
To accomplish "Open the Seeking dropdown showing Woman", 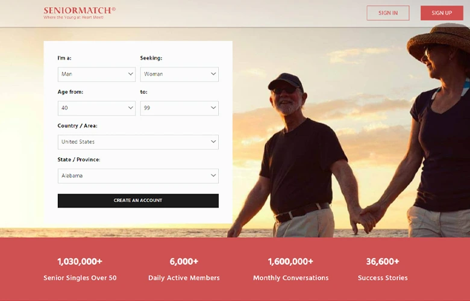I will (x=179, y=74).
